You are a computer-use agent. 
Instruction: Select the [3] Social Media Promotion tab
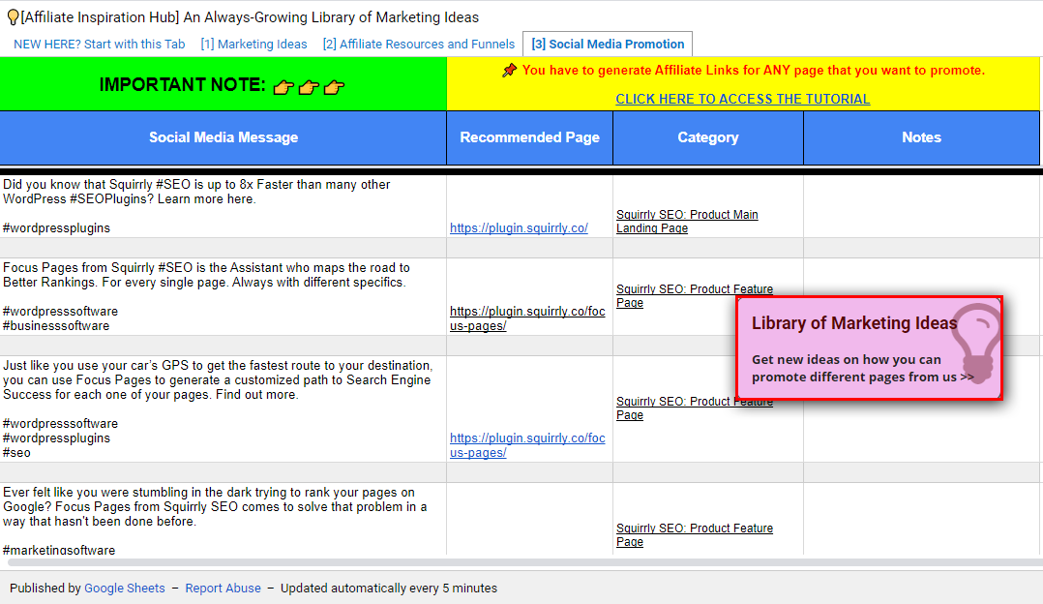tap(608, 44)
